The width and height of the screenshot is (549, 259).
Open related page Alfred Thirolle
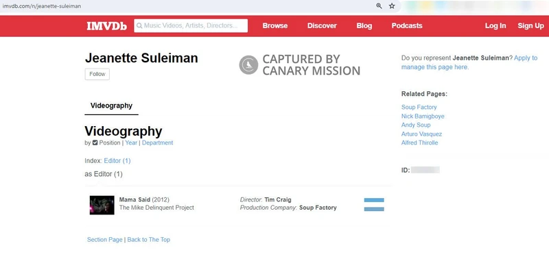[419, 143]
